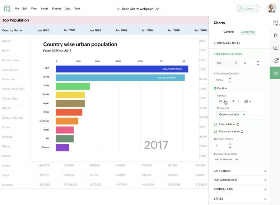Click the 2017 year caption in chart
Image resolution: width=280 pixels, height=205 pixels.
pos(156,145)
